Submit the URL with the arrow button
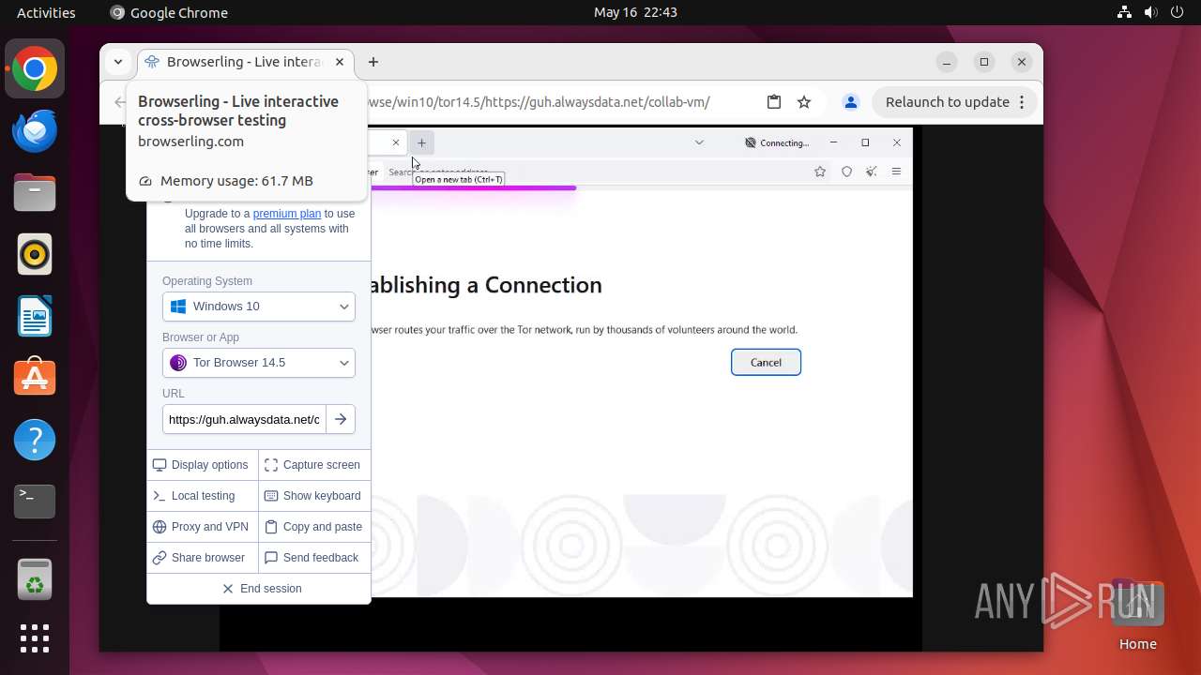The image size is (1201, 675). point(341,419)
